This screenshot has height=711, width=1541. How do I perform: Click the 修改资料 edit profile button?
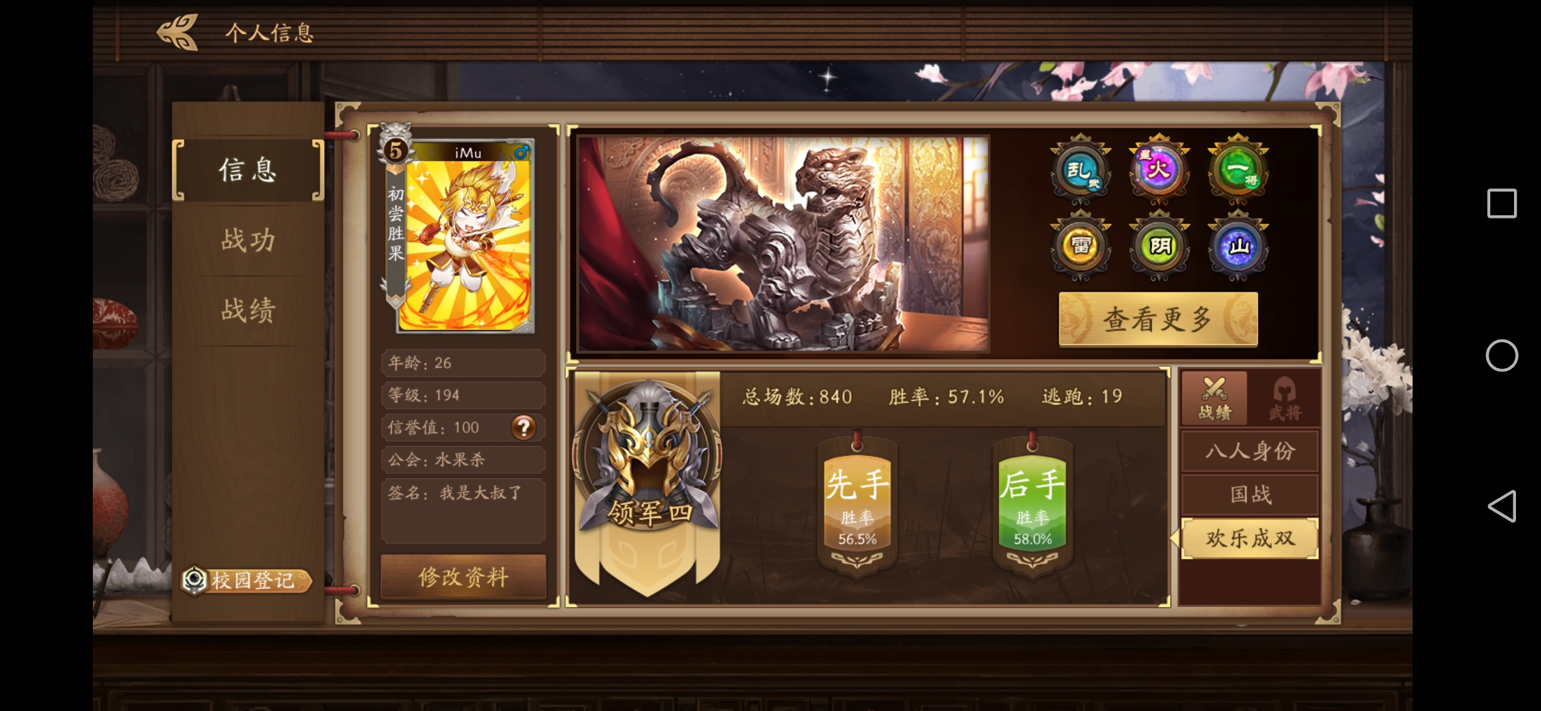tap(464, 577)
